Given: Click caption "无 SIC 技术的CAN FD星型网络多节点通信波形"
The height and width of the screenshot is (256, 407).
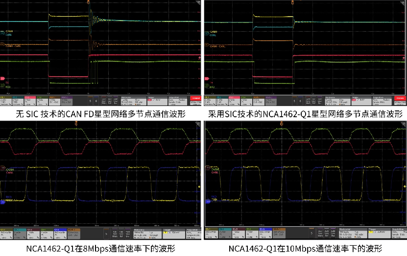Looking at the screenshot, I should click(x=101, y=114).
